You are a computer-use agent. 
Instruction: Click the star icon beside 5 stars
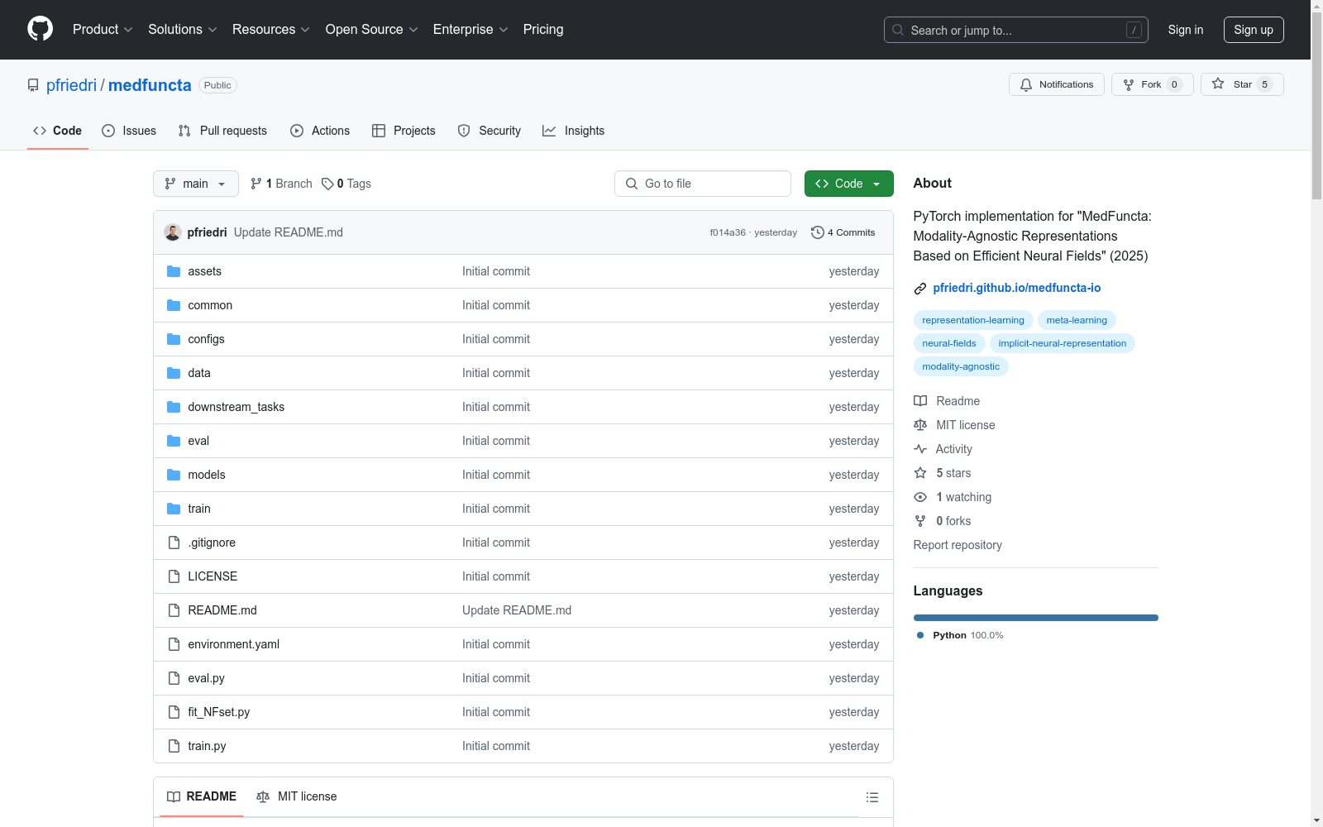[920, 473]
